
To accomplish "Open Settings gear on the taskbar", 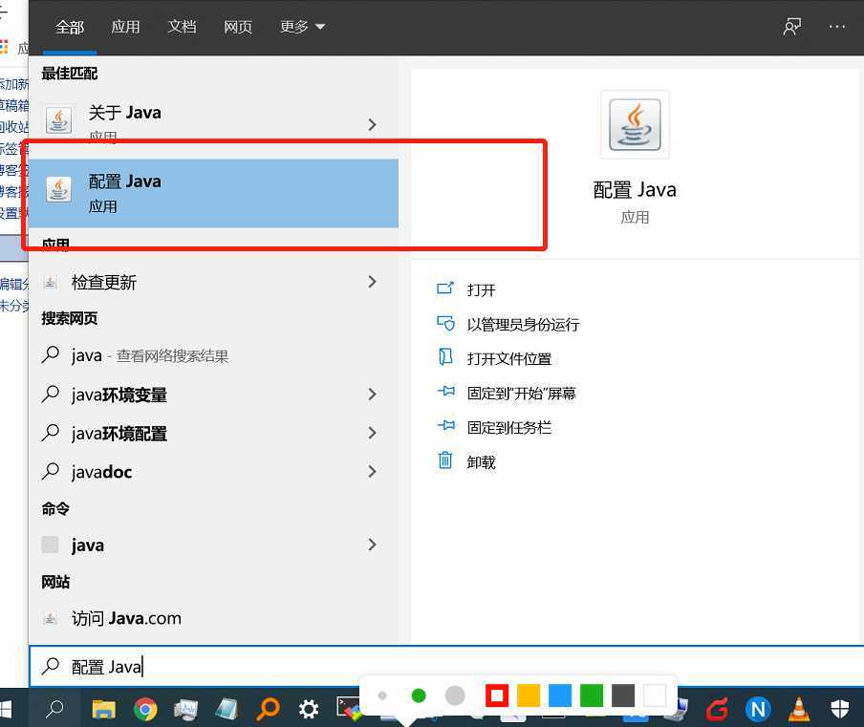I will coord(309,709).
